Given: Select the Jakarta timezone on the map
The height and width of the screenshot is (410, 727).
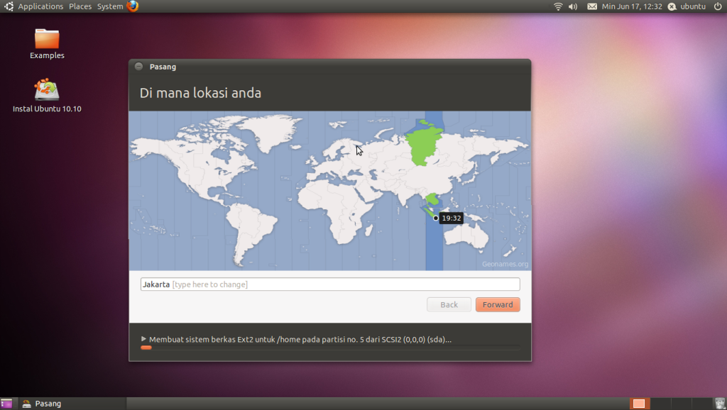Looking at the screenshot, I should coord(434,218).
